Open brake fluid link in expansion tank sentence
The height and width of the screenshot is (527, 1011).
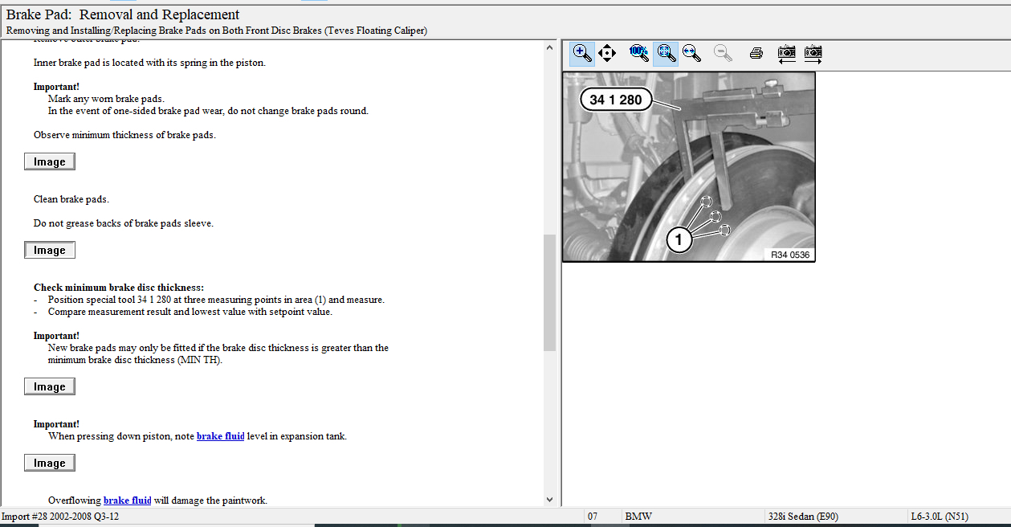click(x=221, y=436)
